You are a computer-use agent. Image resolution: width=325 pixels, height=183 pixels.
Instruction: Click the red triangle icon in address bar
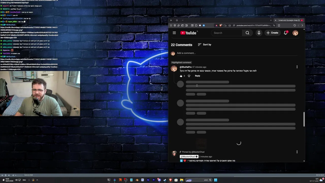coord(216,25)
